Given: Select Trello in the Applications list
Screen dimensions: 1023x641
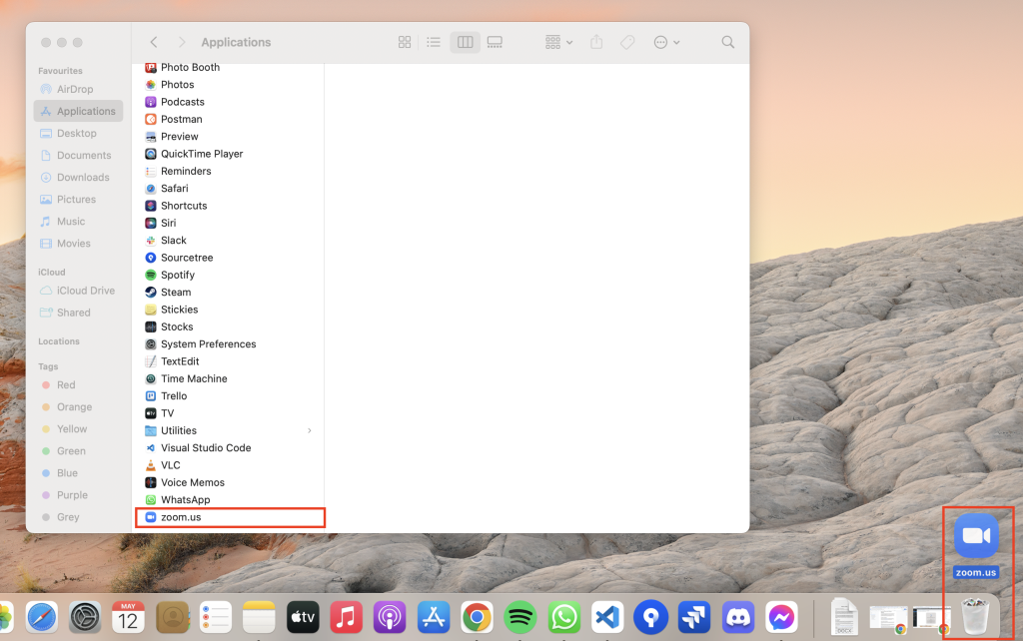Looking at the screenshot, I should pos(230,395).
